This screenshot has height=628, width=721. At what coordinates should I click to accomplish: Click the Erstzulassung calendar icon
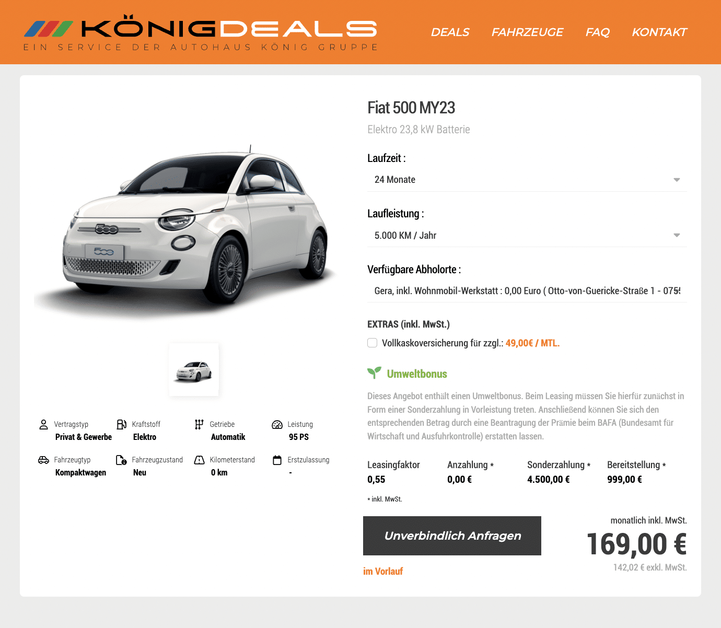pyautogui.click(x=277, y=460)
